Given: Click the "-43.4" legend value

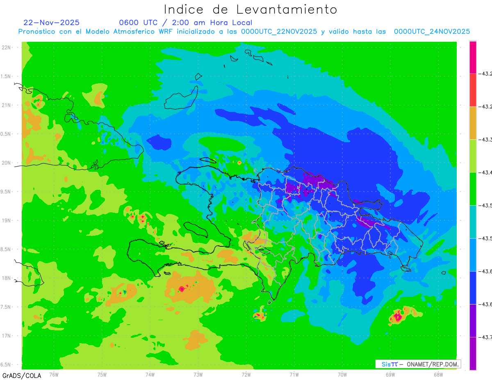Looking at the screenshot, I should 486,173.
